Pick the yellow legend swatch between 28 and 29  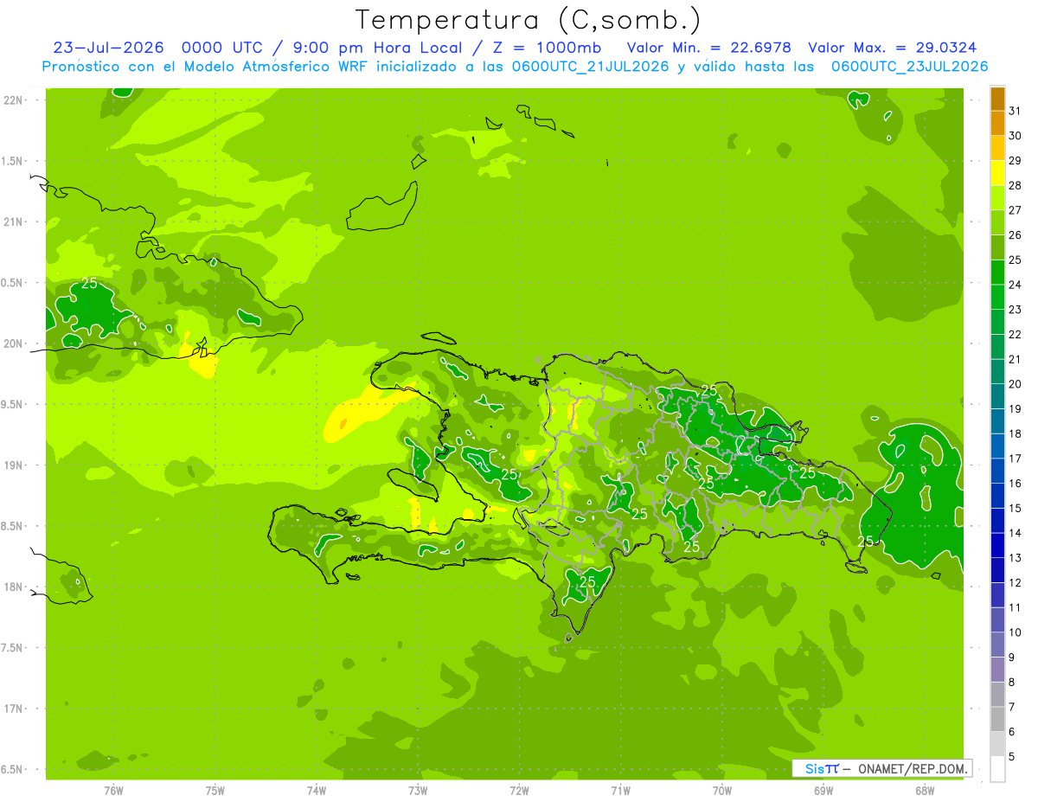click(997, 173)
